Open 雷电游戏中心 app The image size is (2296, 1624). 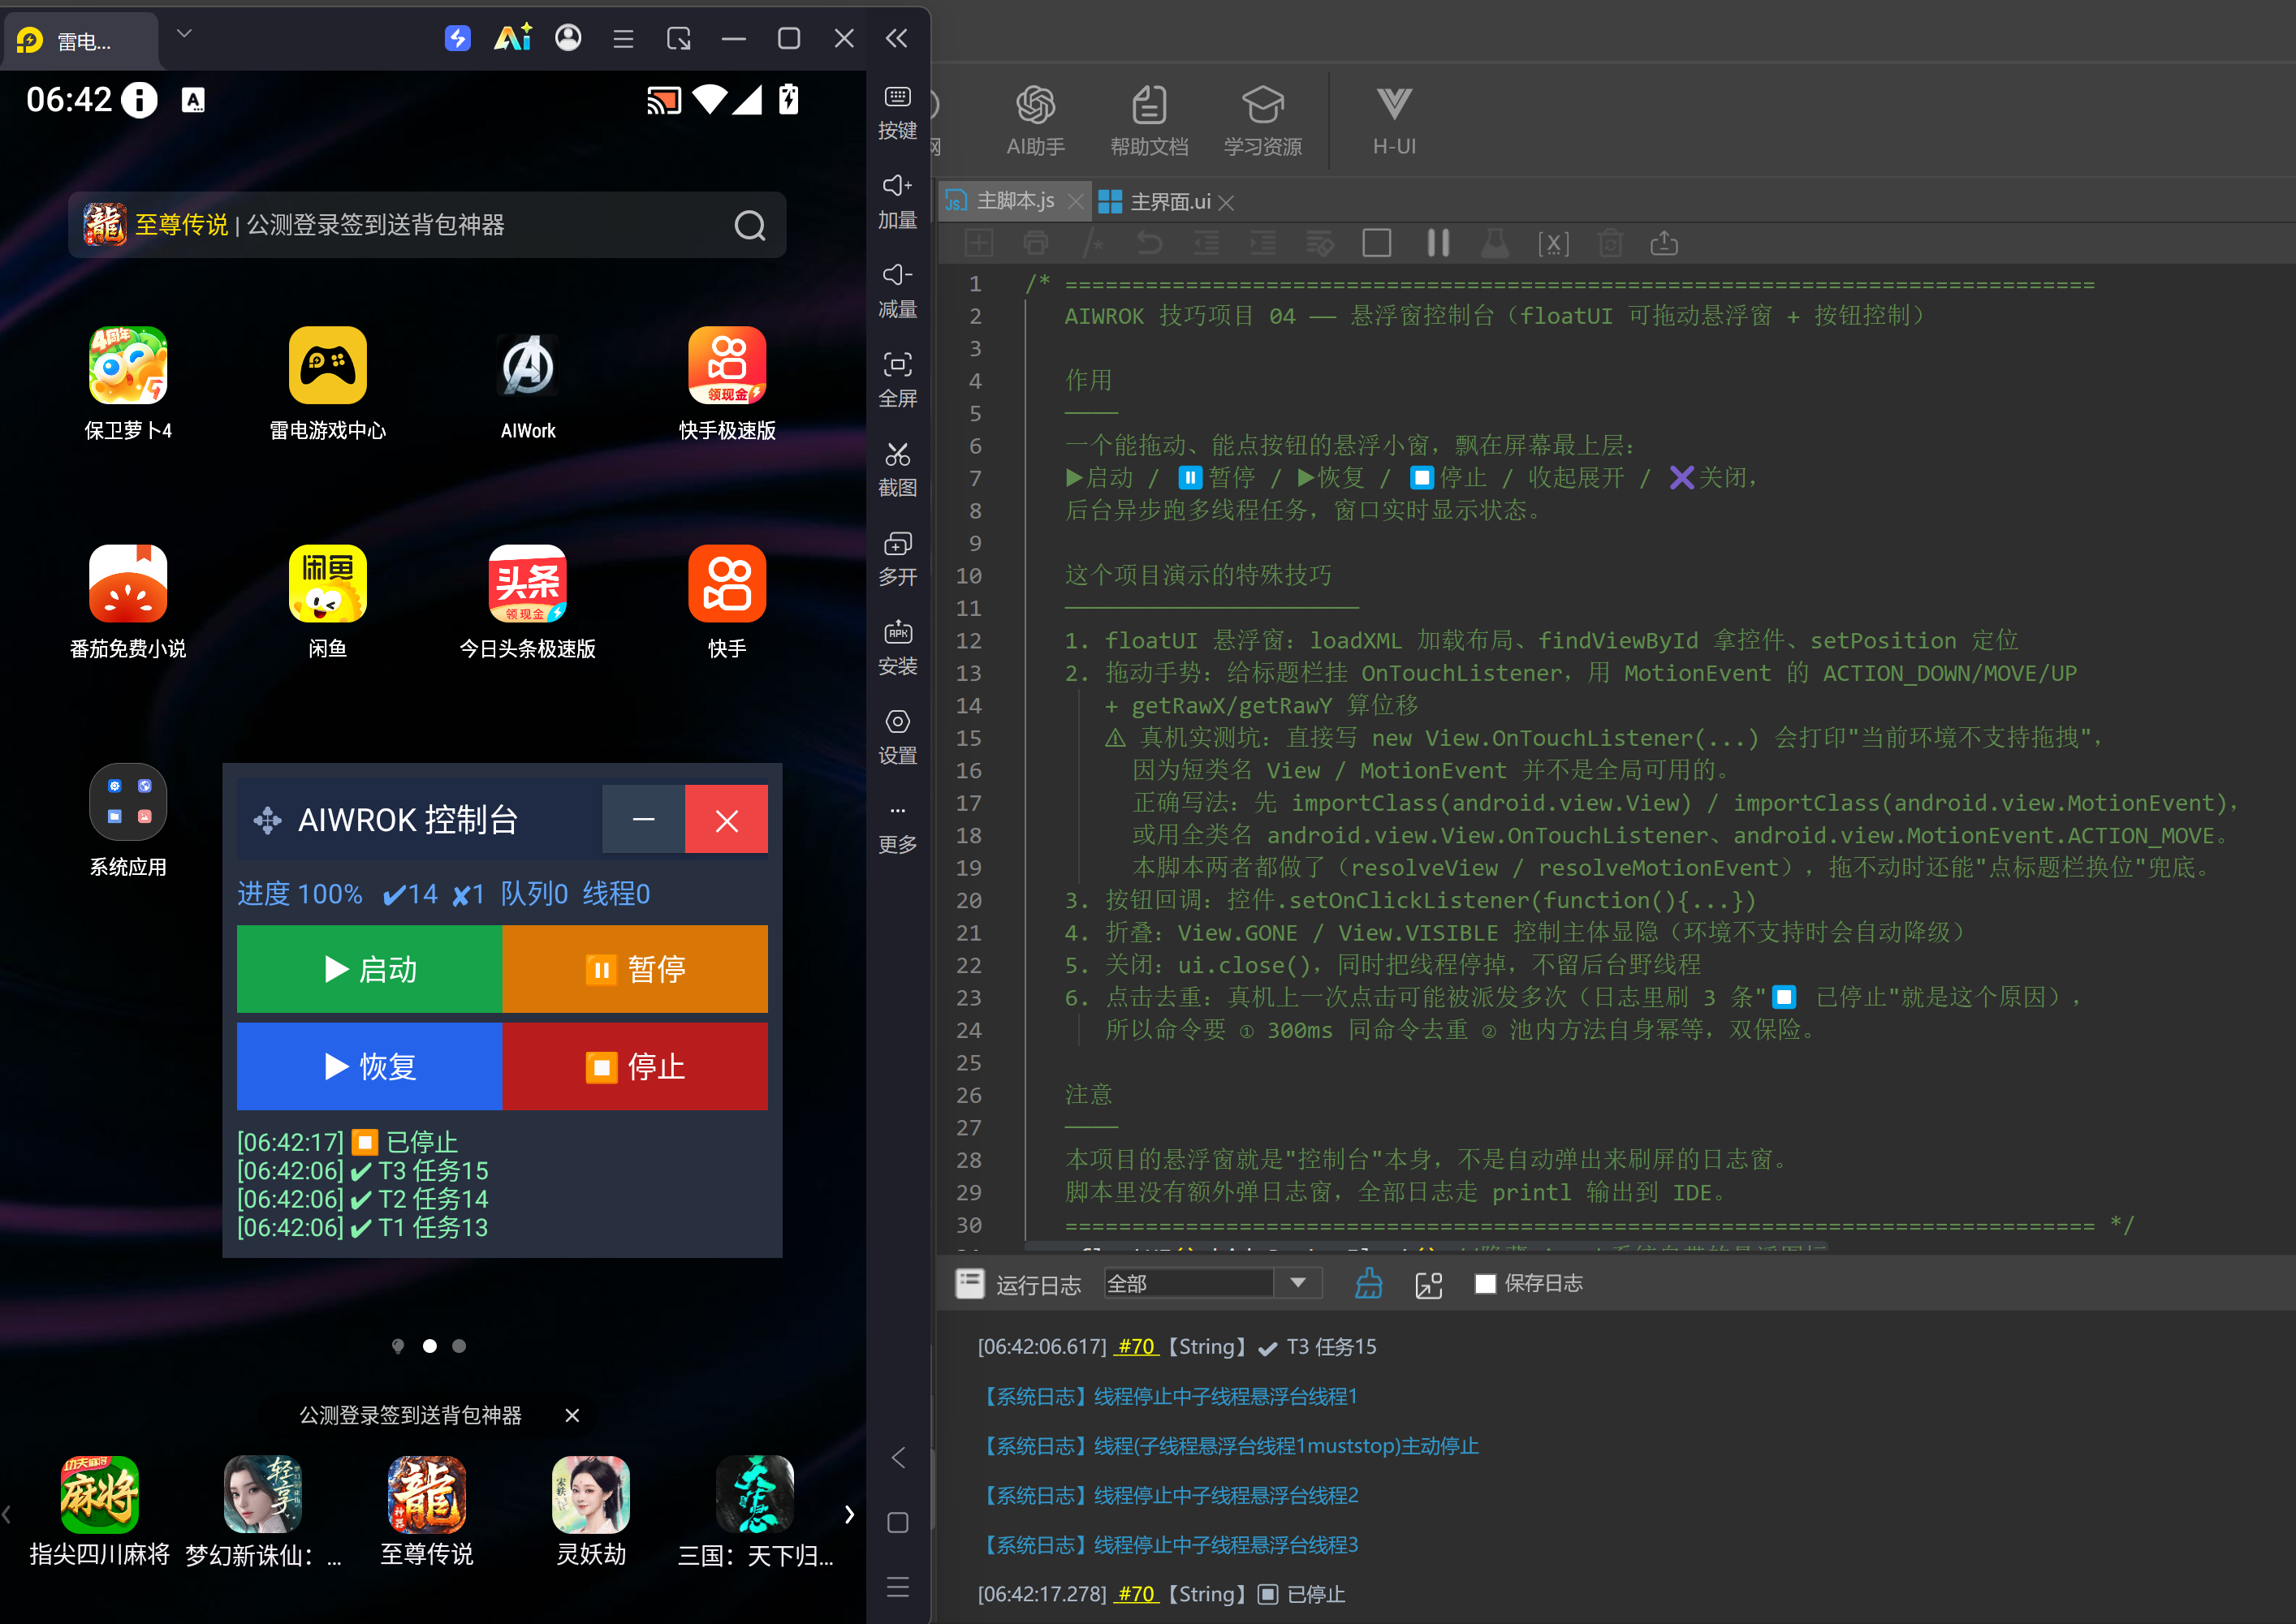click(327, 384)
